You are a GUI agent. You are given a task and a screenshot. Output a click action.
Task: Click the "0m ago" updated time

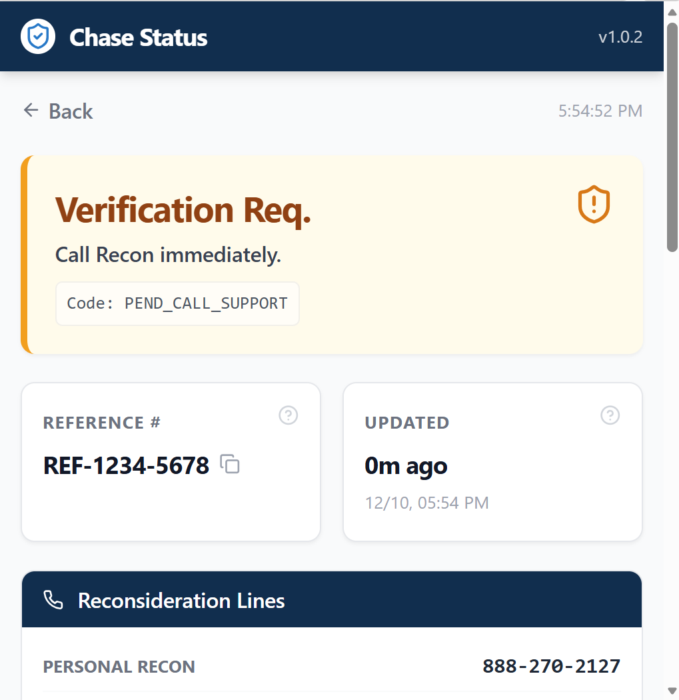coord(406,466)
